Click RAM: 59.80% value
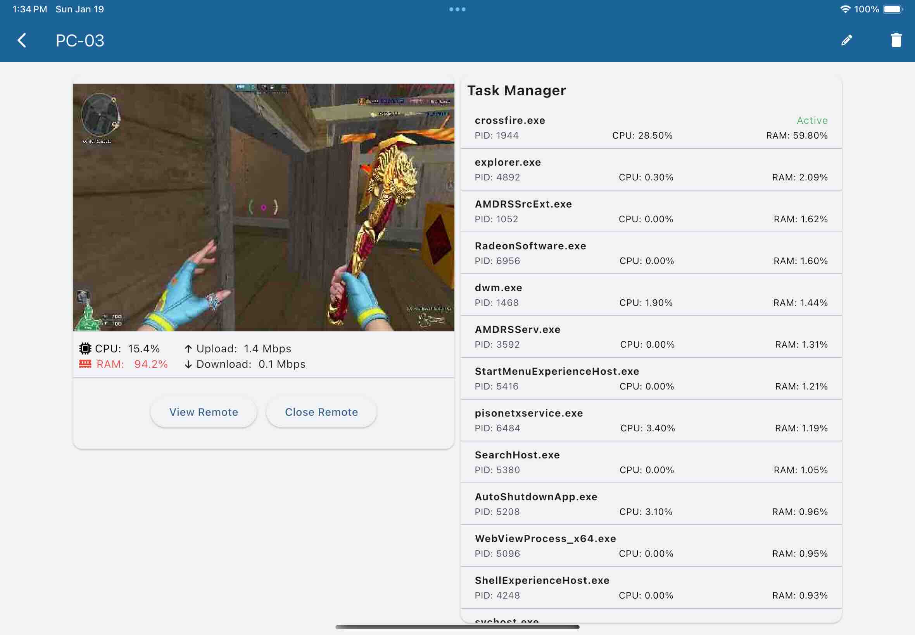 (797, 135)
